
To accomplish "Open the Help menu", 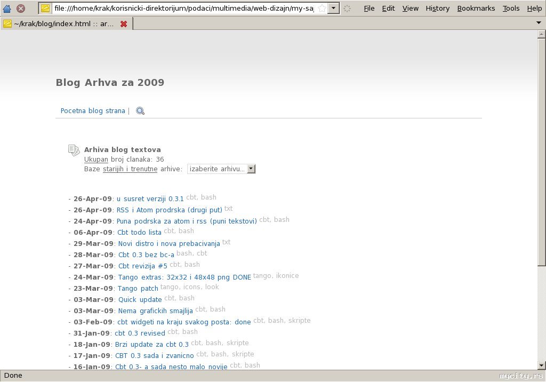I will coord(534,9).
